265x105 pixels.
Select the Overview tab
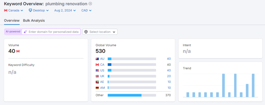[x=12, y=20]
